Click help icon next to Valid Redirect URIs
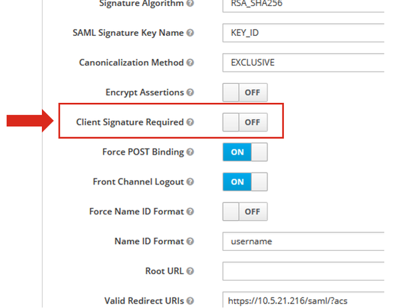The image size is (409, 308). coord(190,301)
